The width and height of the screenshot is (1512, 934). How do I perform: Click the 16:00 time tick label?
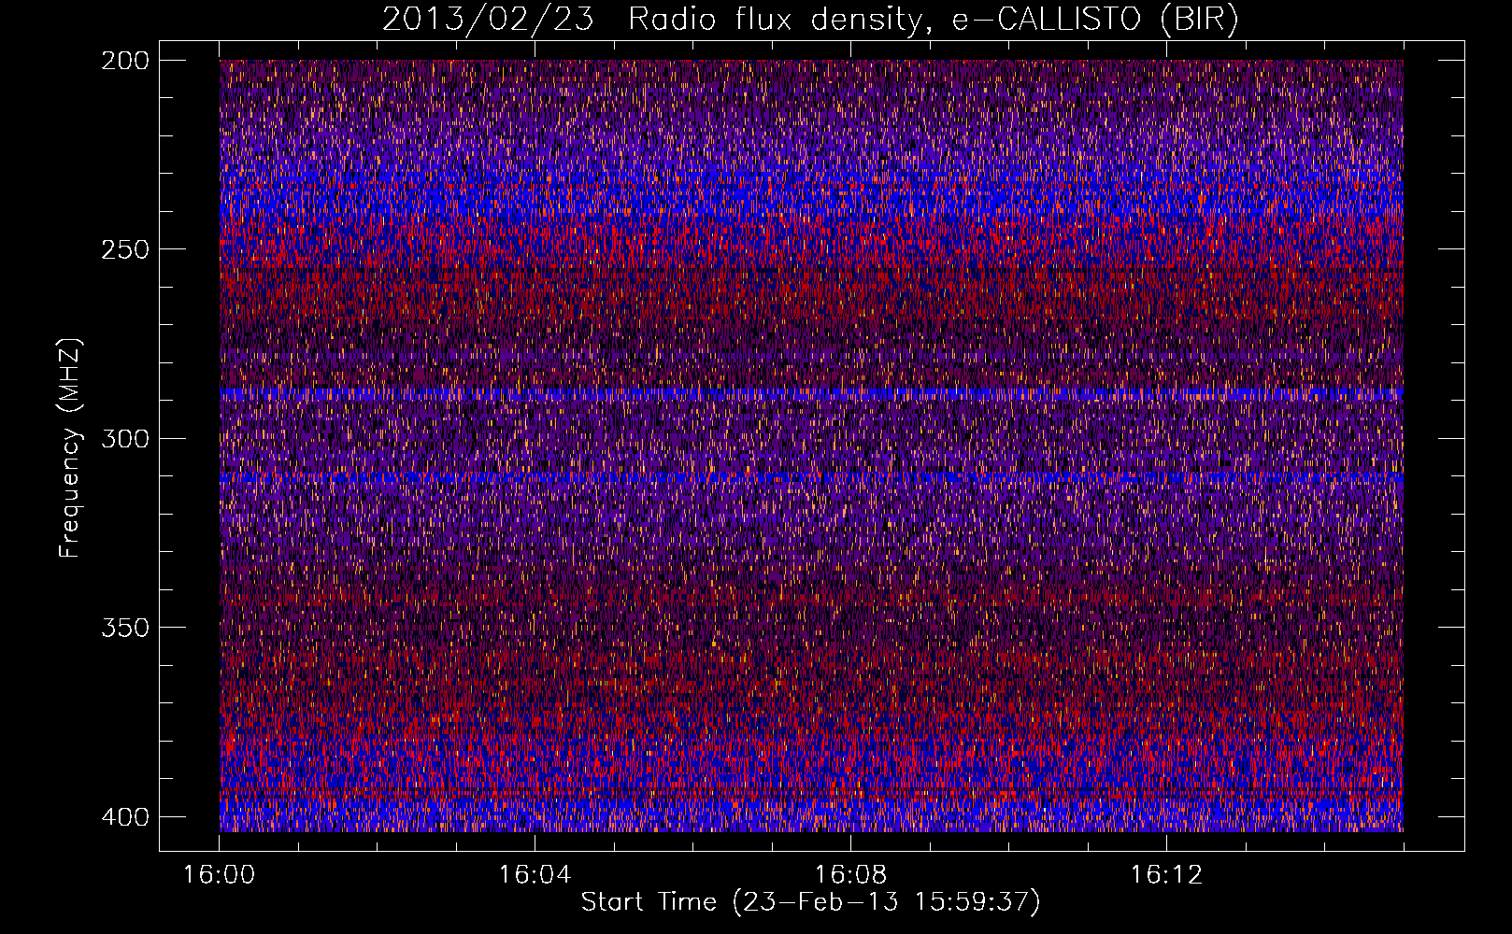coord(219,875)
